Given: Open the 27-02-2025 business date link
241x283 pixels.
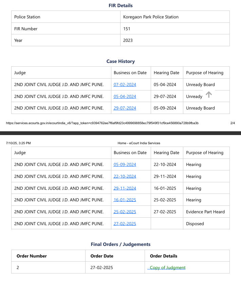Looking at the screenshot, I should pos(125,224).
